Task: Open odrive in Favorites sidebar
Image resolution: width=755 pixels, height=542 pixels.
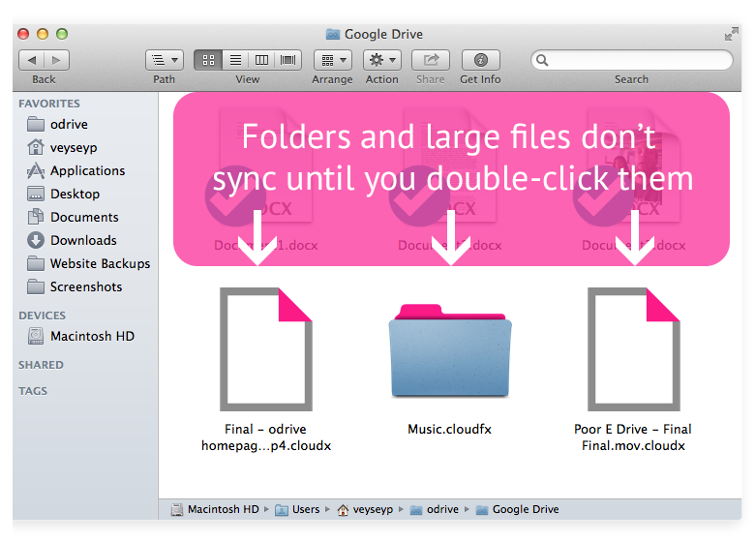Action: (86, 124)
